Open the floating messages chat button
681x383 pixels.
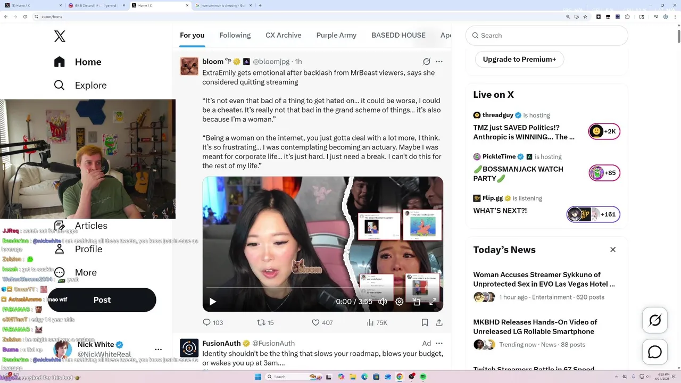[x=655, y=352]
